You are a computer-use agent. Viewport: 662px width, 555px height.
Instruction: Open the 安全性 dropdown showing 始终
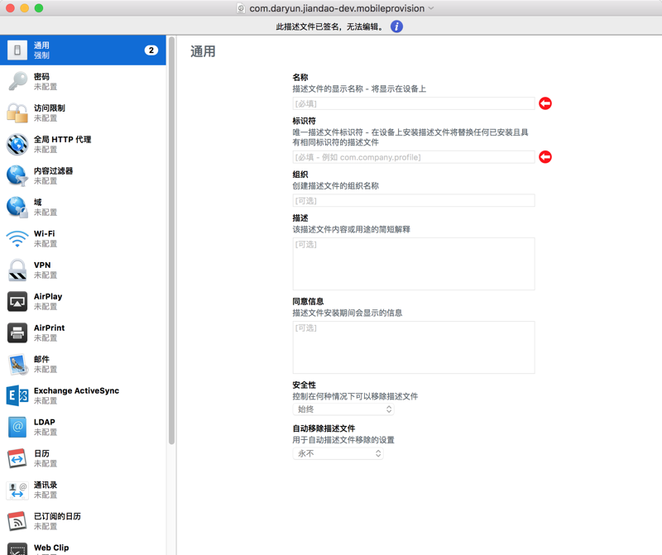pyautogui.click(x=343, y=409)
